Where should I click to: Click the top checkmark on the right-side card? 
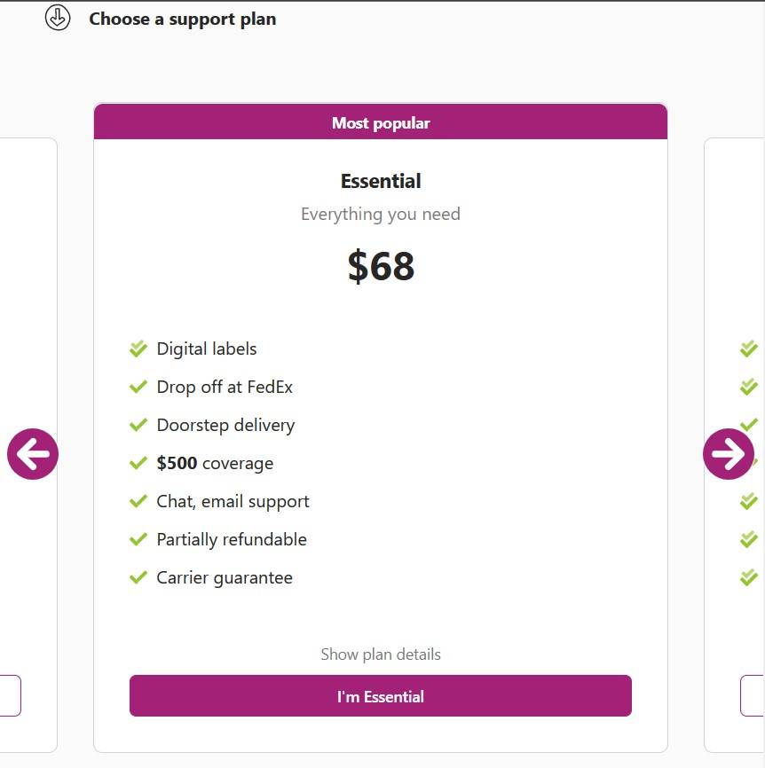(x=749, y=349)
